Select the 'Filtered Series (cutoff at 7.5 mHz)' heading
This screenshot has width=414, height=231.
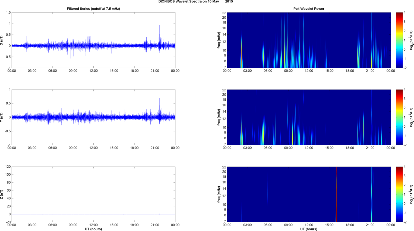click(93, 9)
